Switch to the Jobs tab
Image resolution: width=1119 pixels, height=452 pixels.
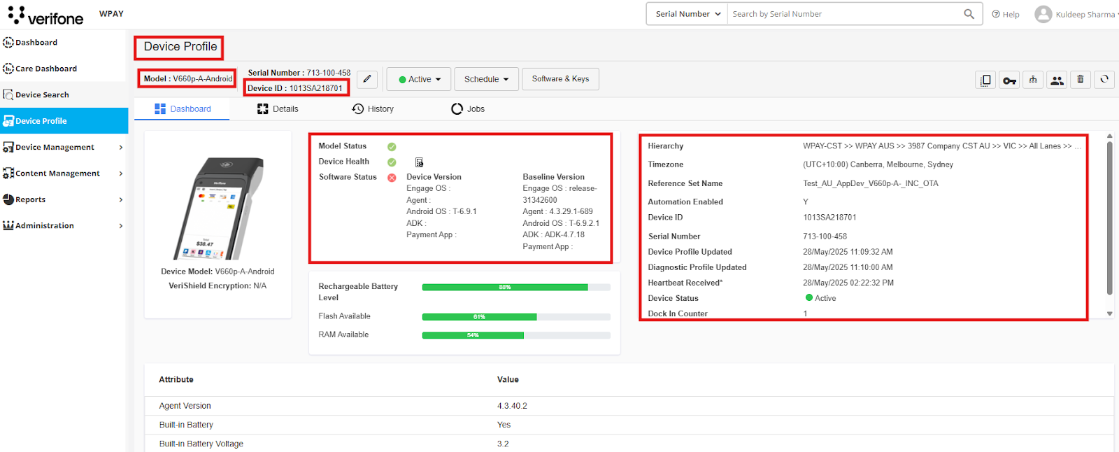click(x=468, y=109)
